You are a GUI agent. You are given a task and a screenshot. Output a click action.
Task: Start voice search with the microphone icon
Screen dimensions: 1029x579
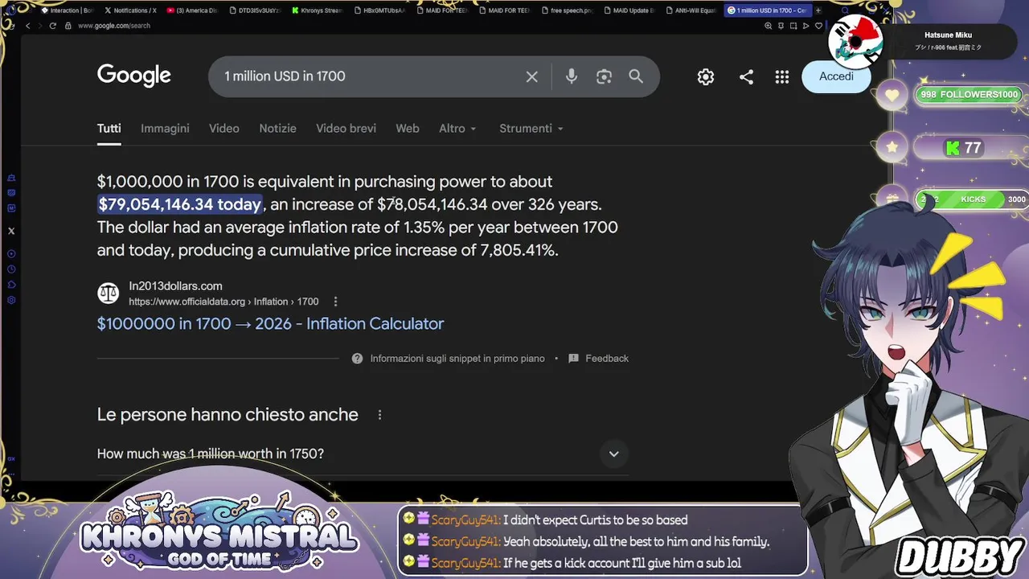[x=572, y=76]
